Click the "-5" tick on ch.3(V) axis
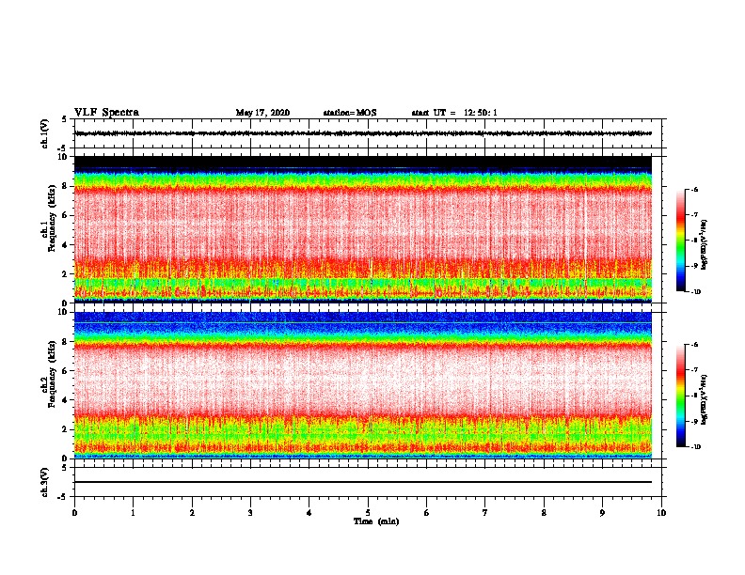Screen dimensions: 745x575 [63, 497]
